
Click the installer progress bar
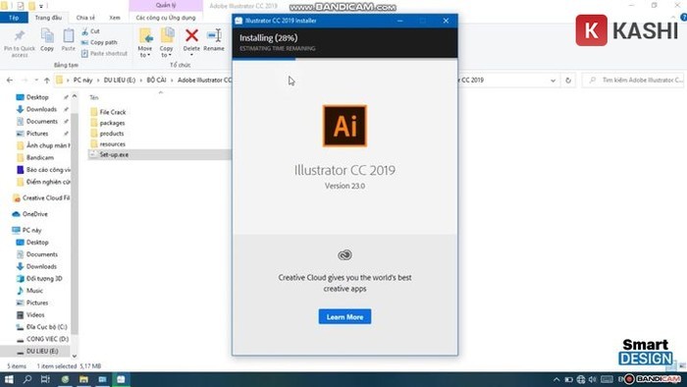[x=344, y=59]
